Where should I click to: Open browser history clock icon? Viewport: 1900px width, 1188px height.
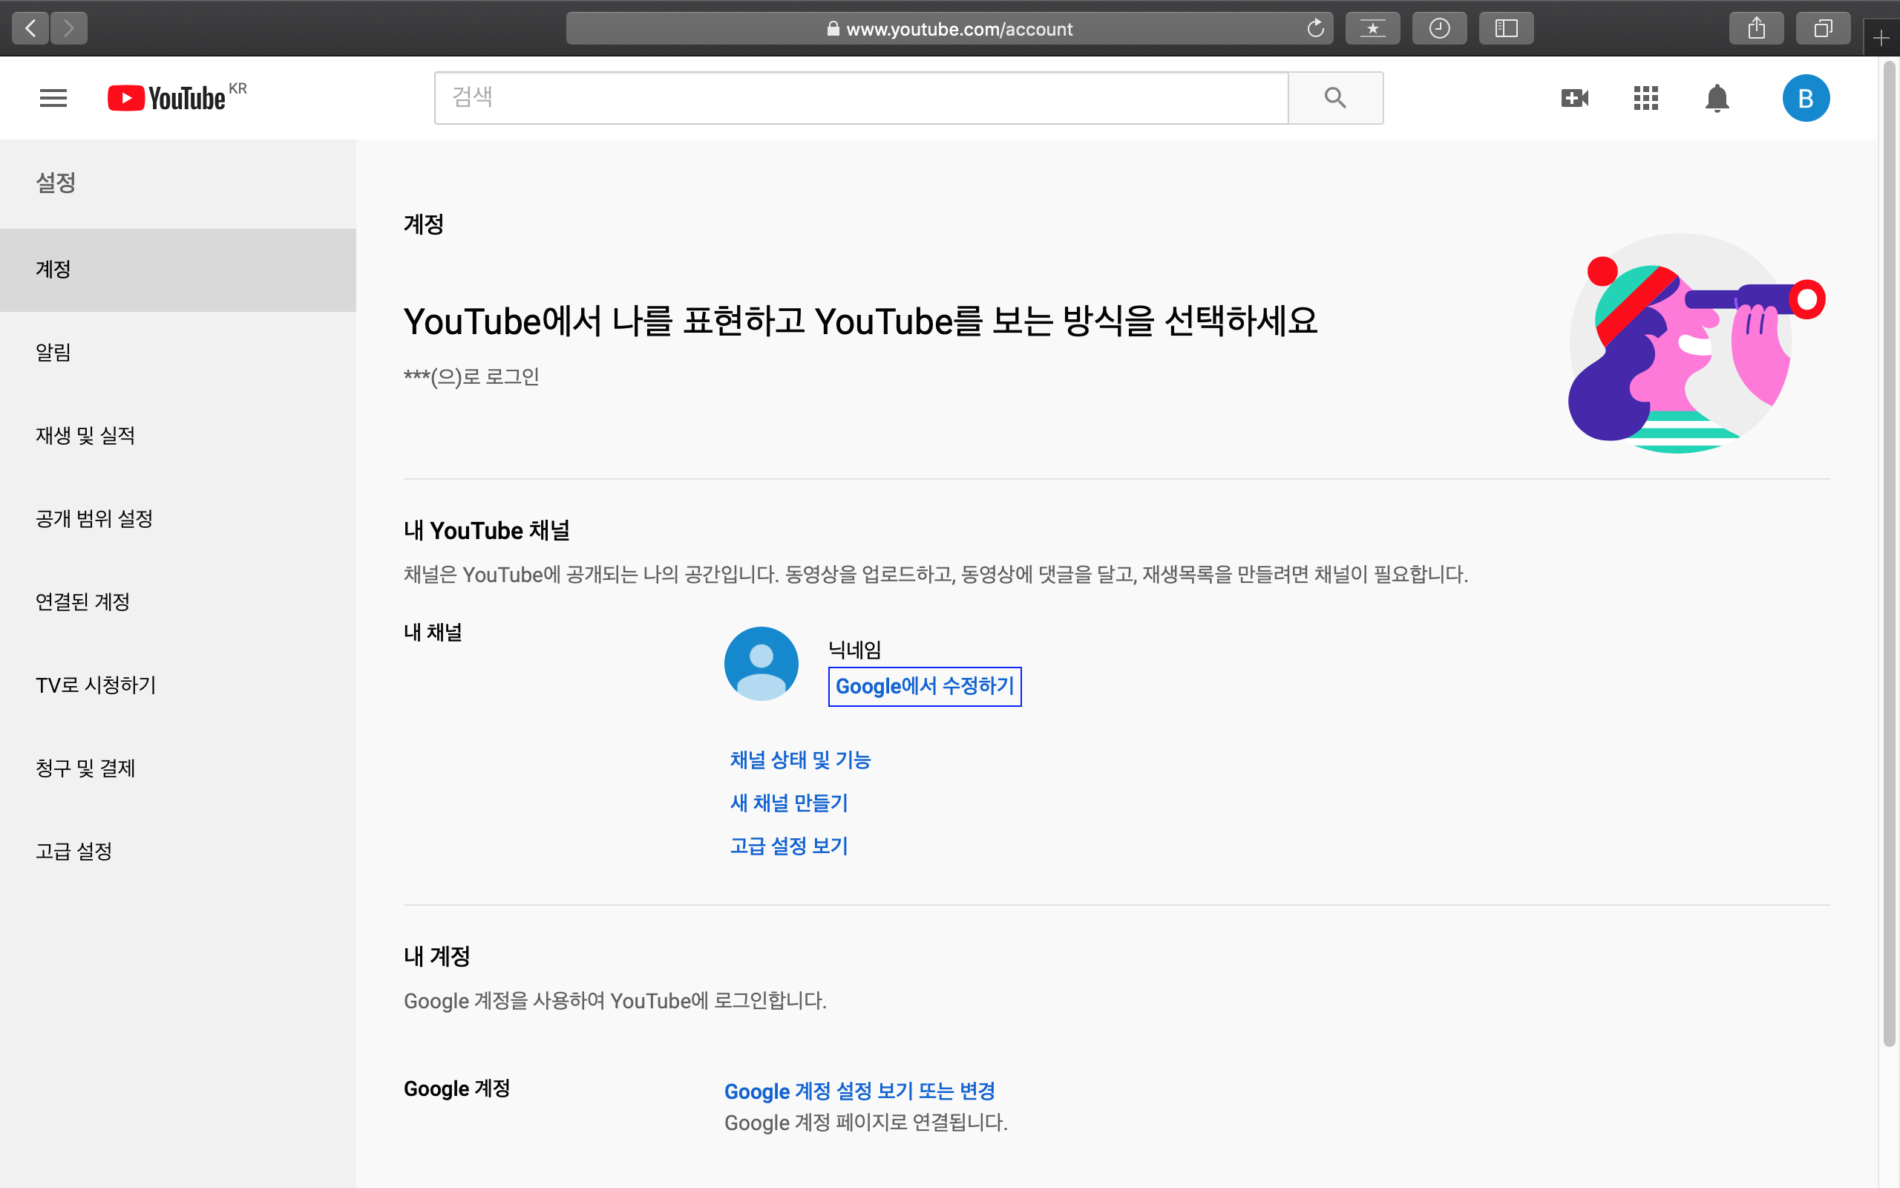pyautogui.click(x=1438, y=29)
